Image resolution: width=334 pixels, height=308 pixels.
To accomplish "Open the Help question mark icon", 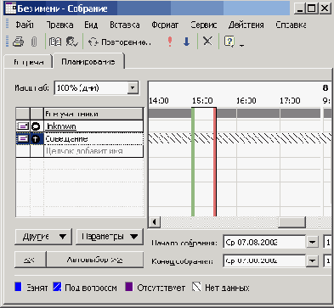I will [229, 42].
